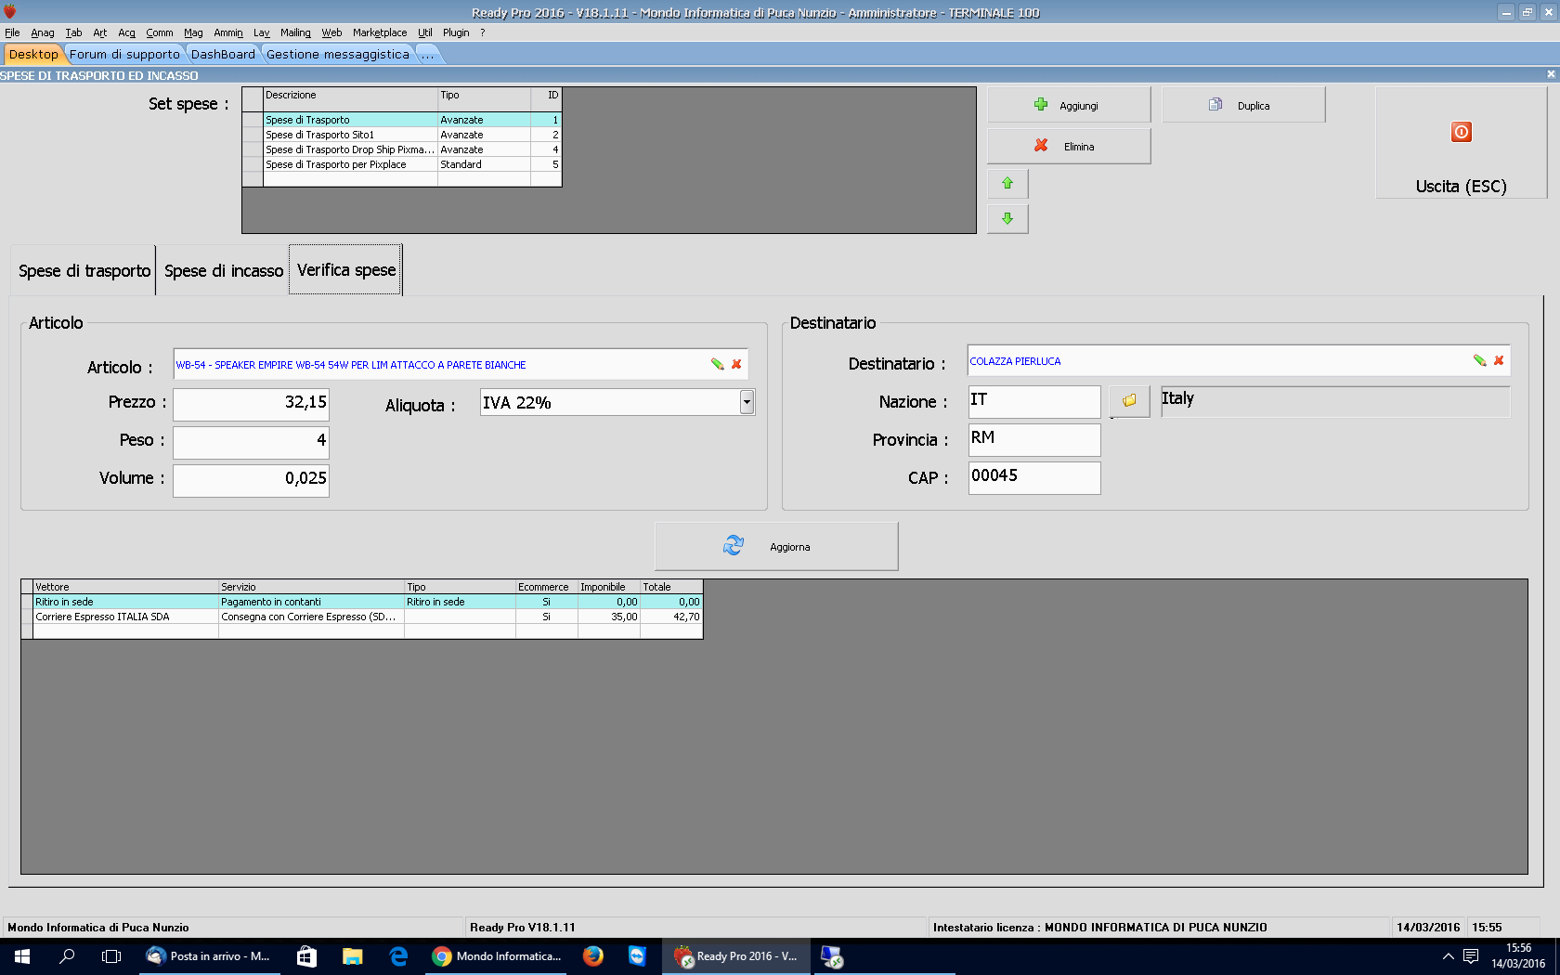The height and width of the screenshot is (975, 1560).
Task: Switch to the Spese di incasso tab
Action: [x=224, y=270]
